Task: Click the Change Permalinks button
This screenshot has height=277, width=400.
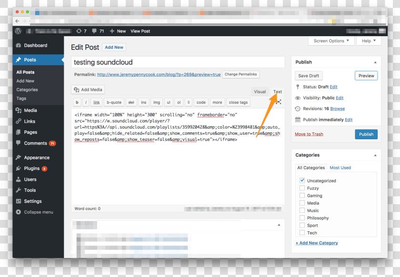Action: pyautogui.click(x=241, y=74)
